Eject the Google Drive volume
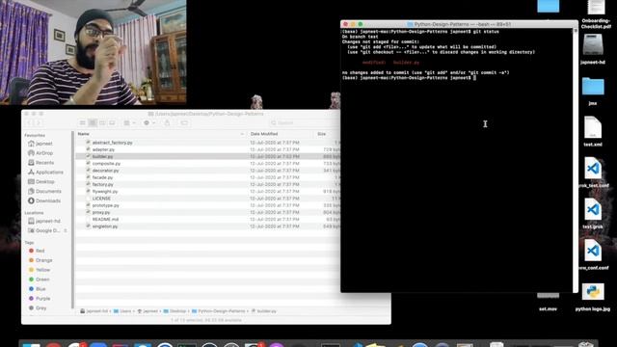The height and width of the screenshot is (347, 617). (66, 230)
